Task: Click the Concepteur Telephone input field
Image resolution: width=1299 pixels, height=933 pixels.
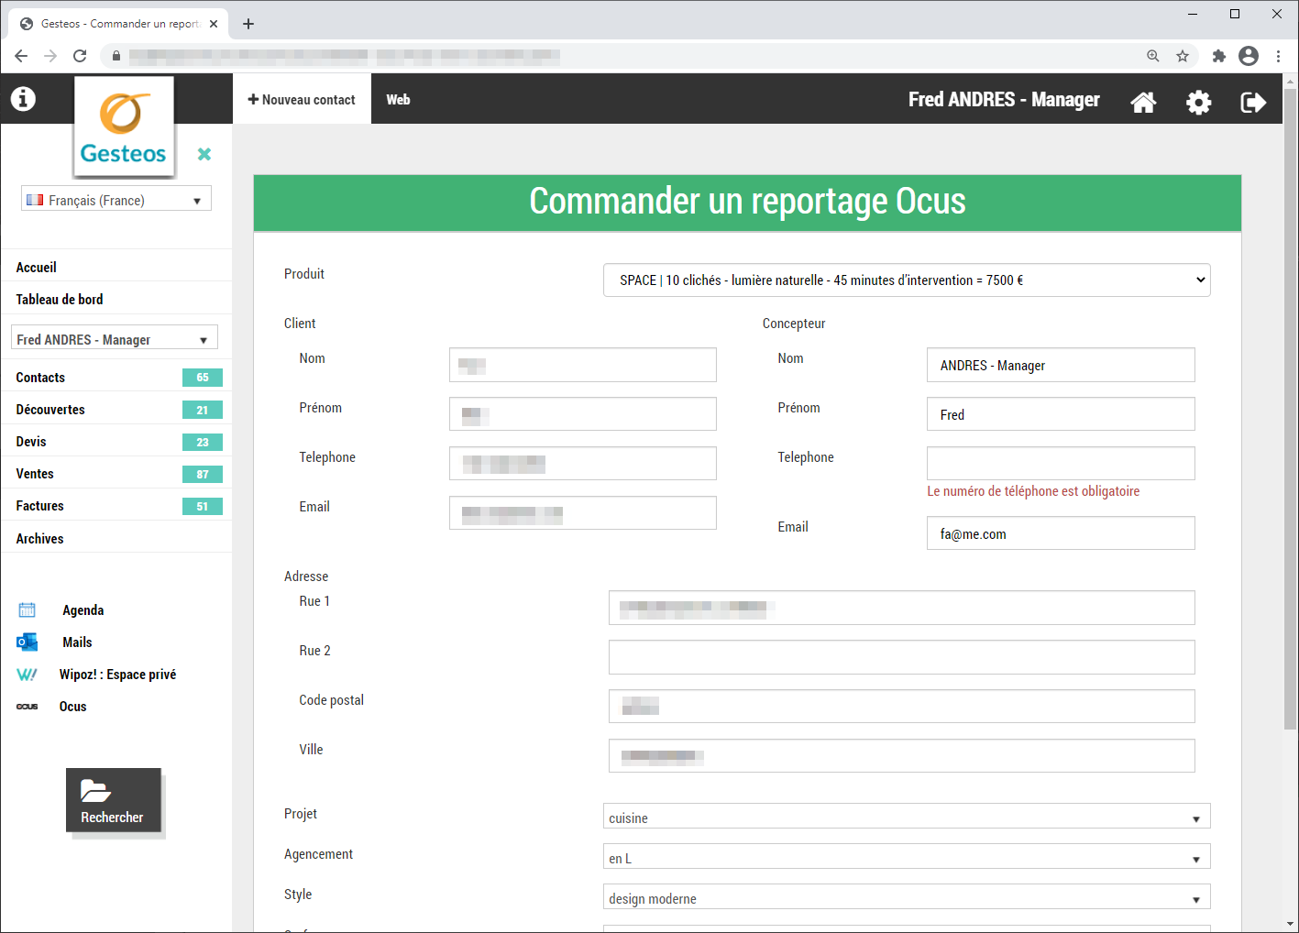Action: pos(1060,464)
